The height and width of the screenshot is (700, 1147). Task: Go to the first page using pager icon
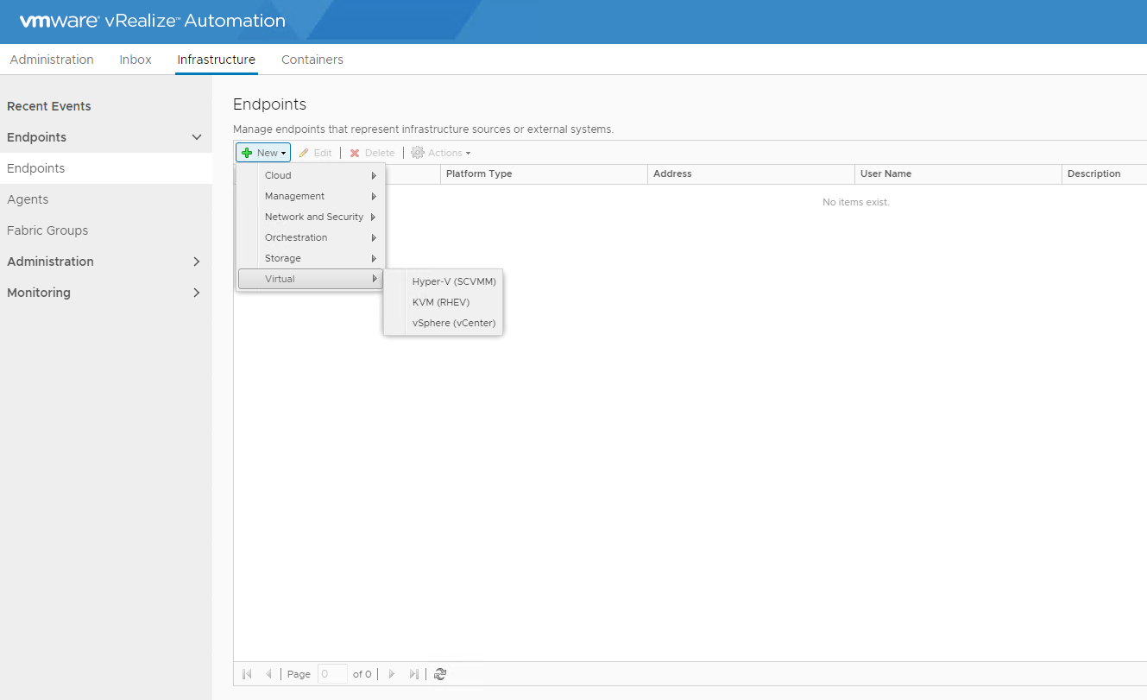pyautogui.click(x=247, y=674)
